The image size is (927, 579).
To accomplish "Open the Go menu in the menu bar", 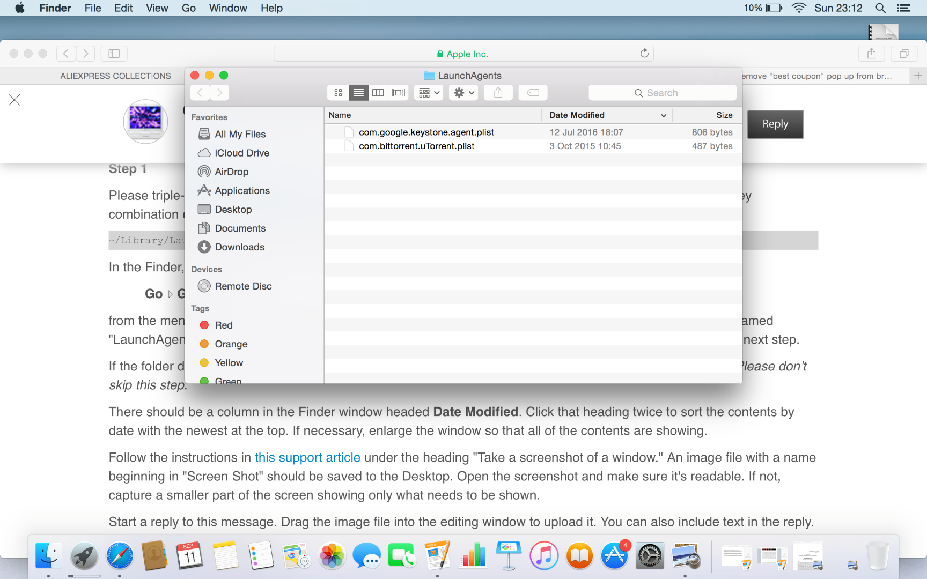I will click(x=188, y=8).
